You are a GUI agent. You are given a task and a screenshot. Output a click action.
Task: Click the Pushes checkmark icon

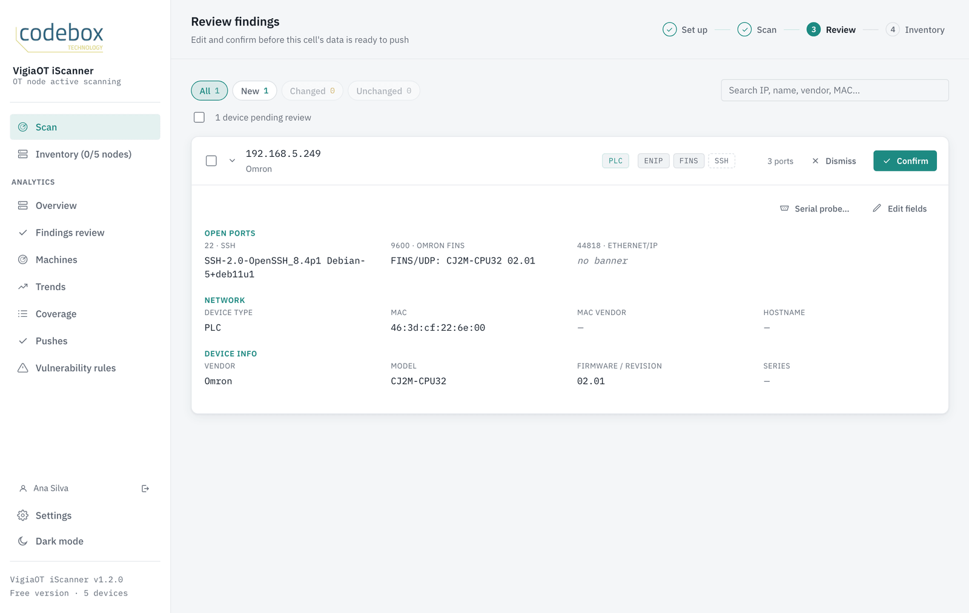[x=23, y=341]
